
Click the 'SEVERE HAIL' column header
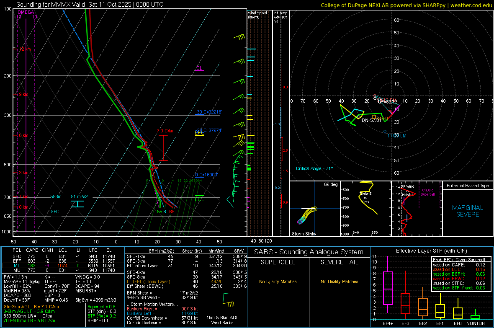[339, 262]
